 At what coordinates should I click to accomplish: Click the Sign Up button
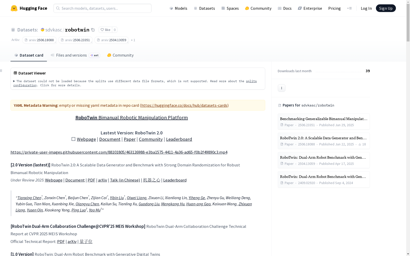click(386, 8)
